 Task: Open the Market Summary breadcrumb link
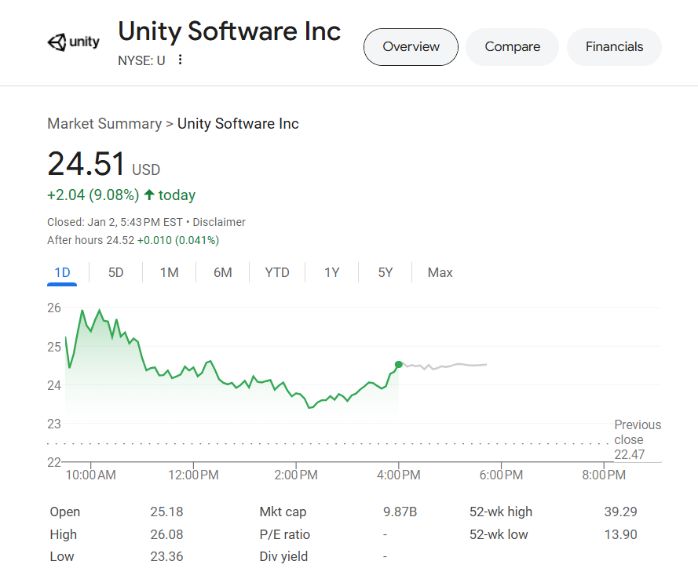[x=104, y=124]
